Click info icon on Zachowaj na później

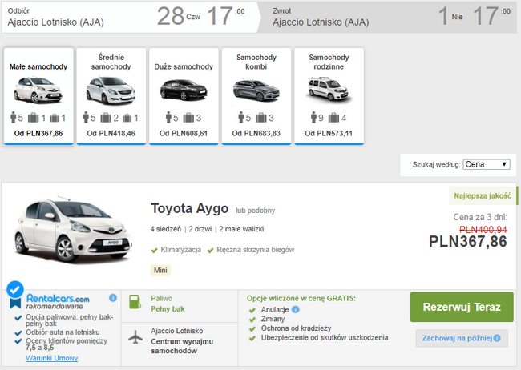point(497,338)
